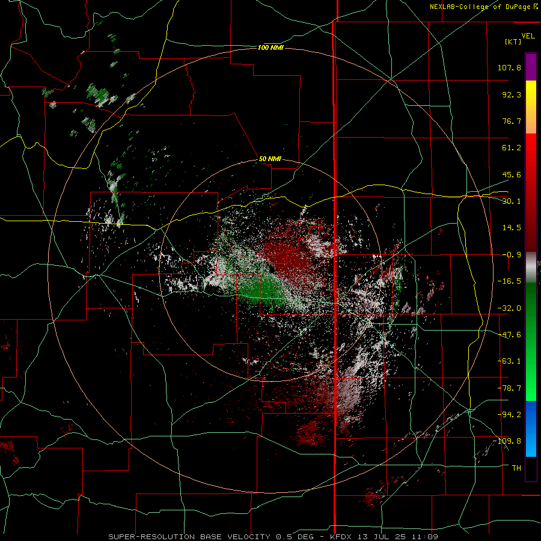Viewport: 541px width, 541px height.
Task: Click the purple segment of velocity color bar
Action: pyautogui.click(x=531, y=67)
